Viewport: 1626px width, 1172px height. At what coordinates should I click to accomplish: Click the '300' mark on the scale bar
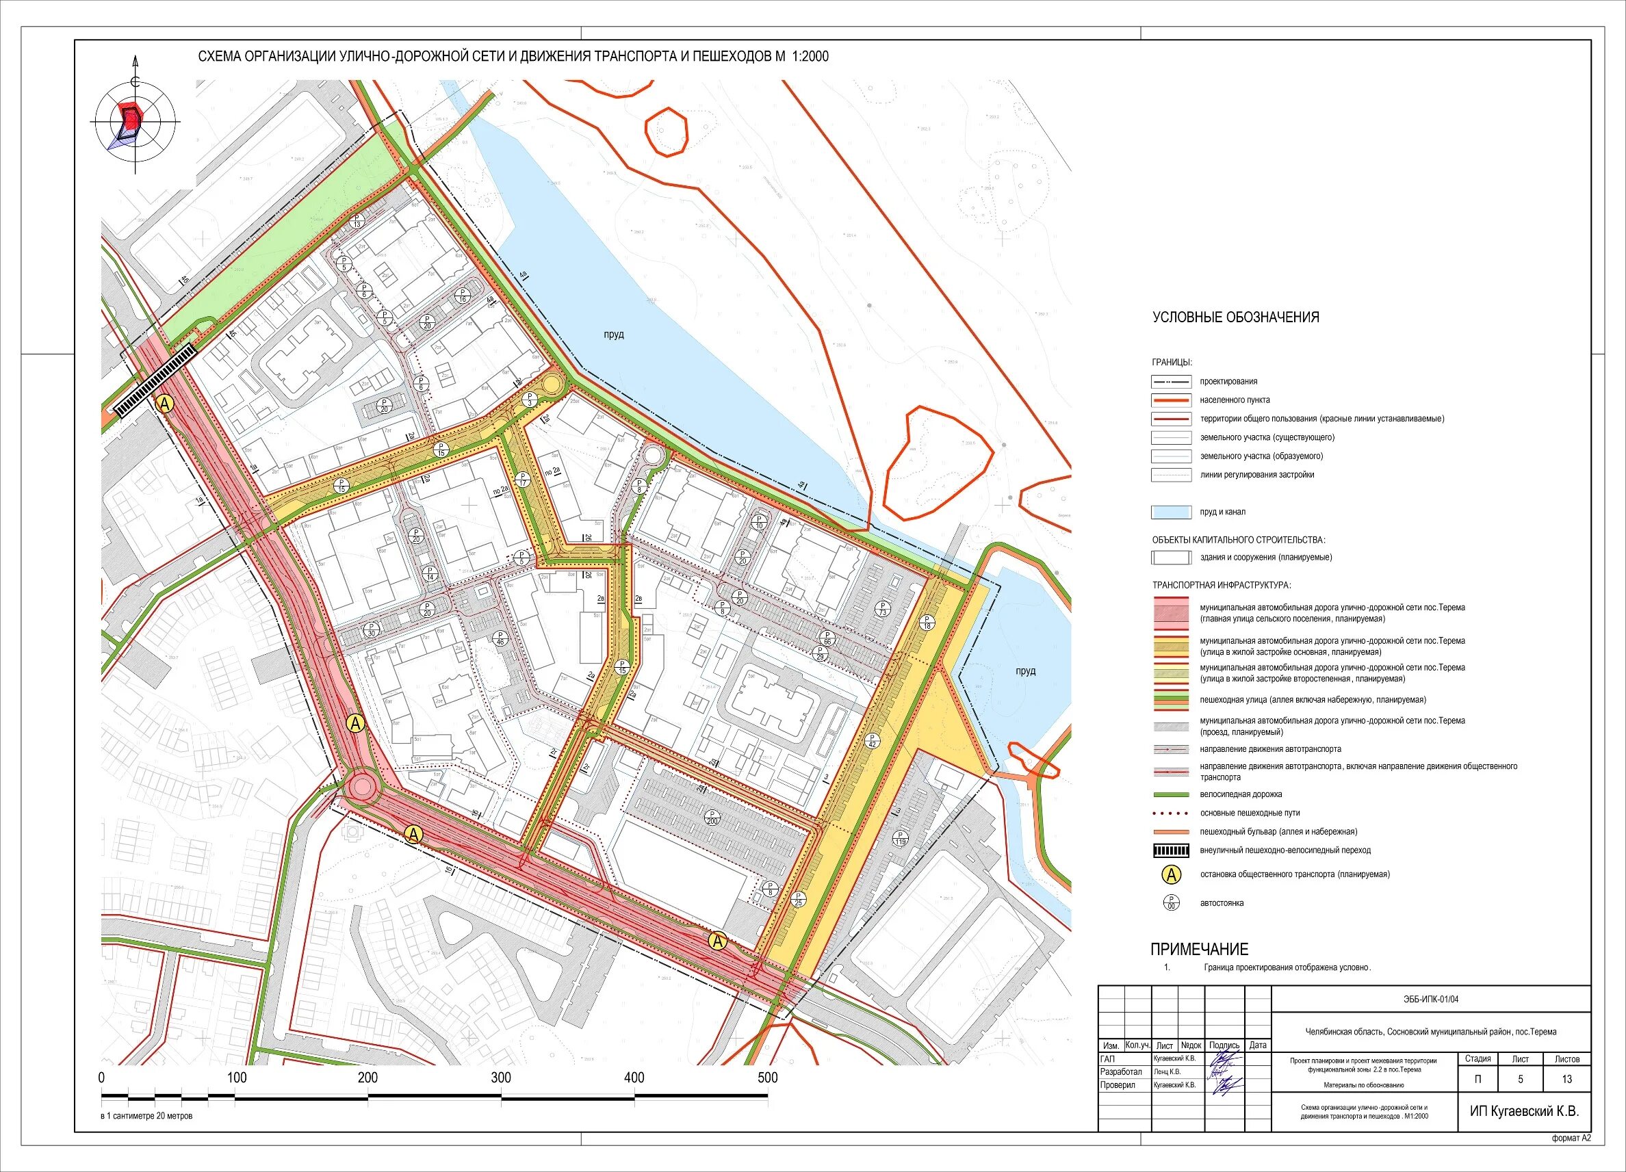point(501,1078)
